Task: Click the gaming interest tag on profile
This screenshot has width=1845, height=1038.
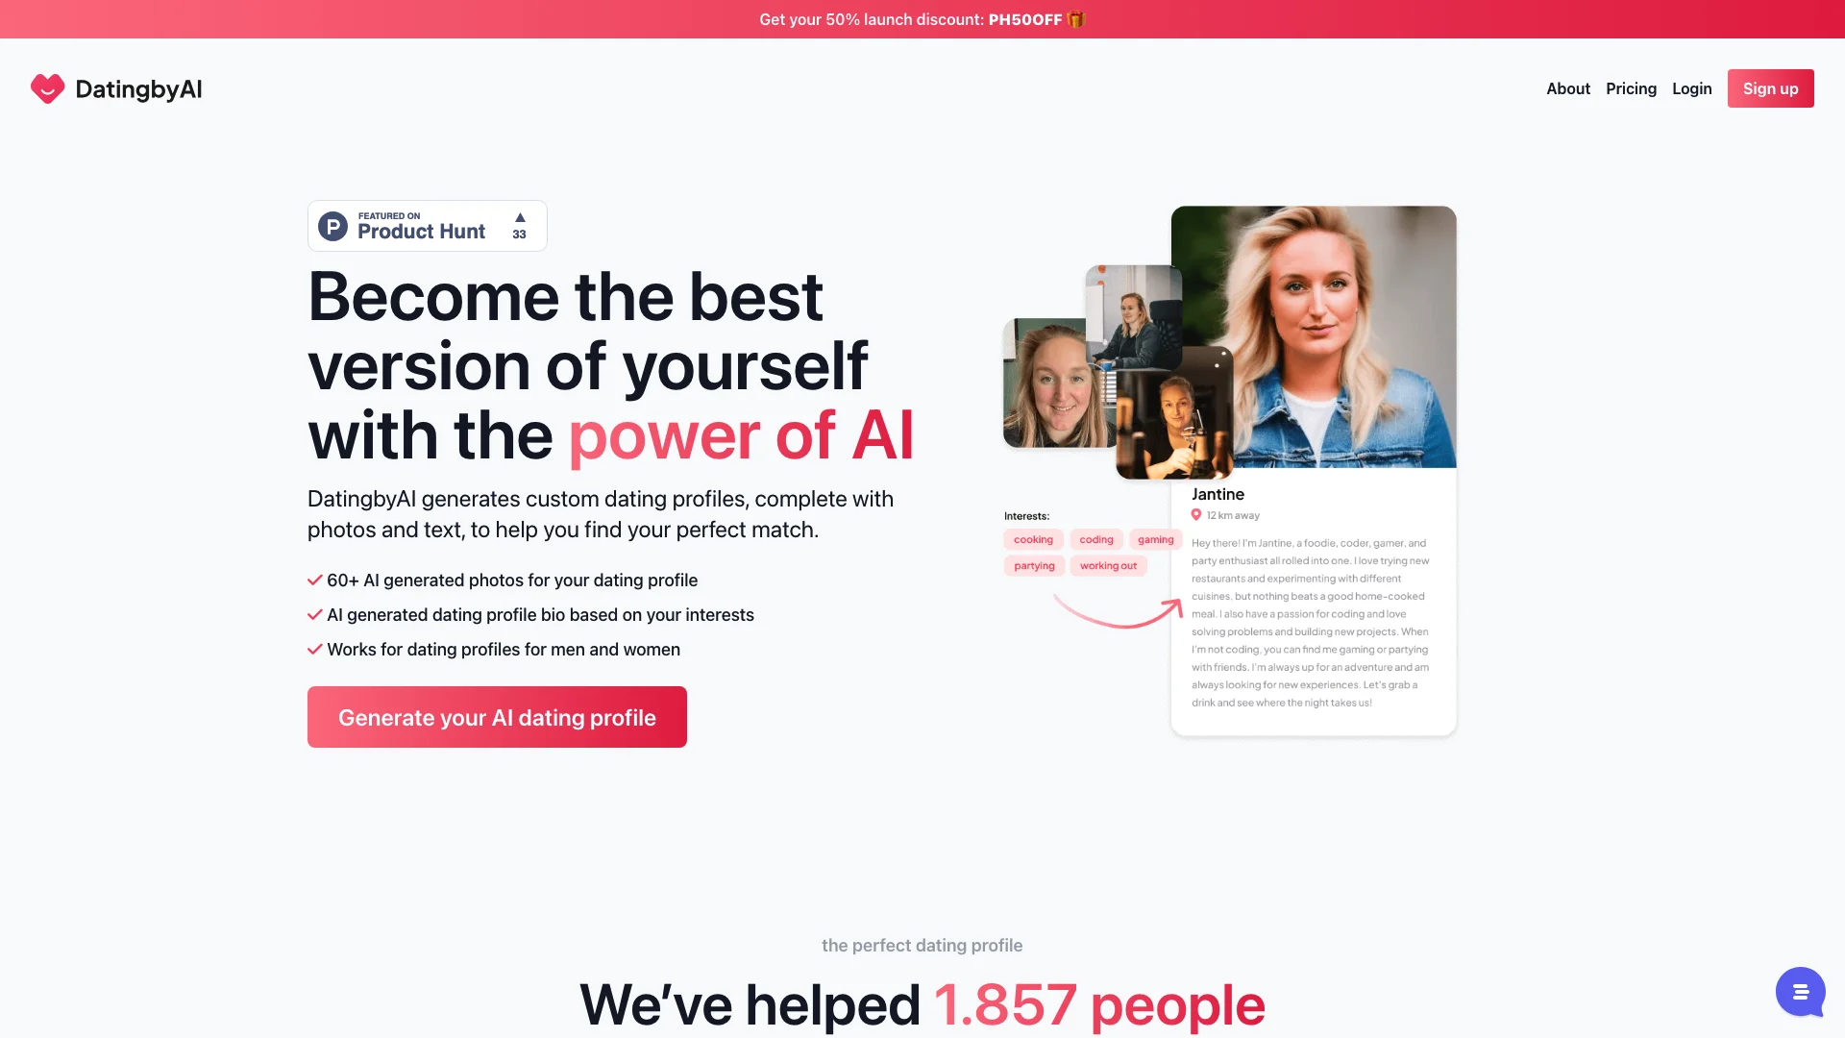Action: (1154, 538)
